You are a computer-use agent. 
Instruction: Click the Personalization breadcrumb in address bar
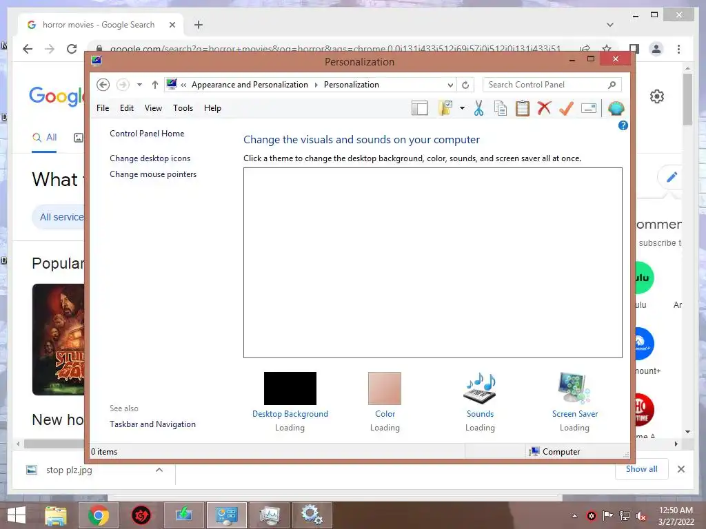coord(351,85)
